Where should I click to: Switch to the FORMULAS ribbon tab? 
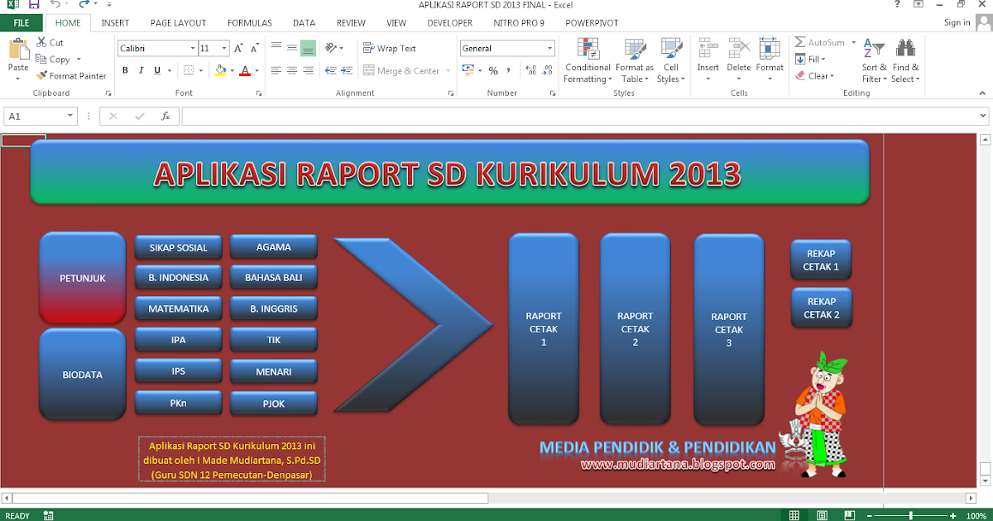click(x=249, y=22)
